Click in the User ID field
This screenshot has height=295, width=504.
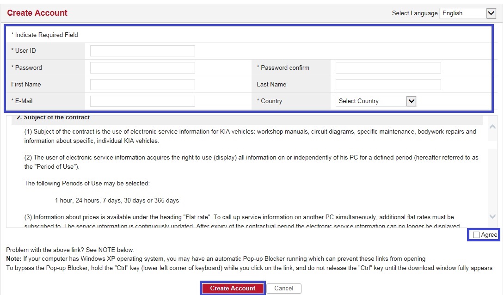coord(142,51)
